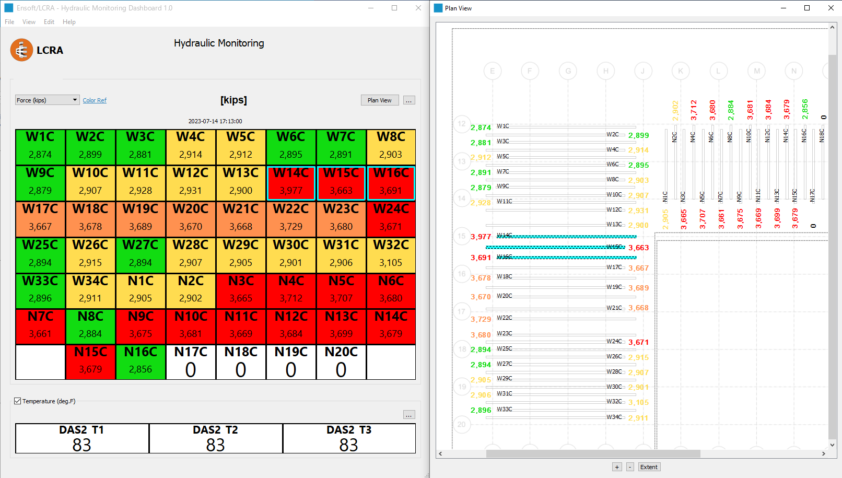
Task: Open the Force (kips) dropdown
Action: tap(47, 100)
